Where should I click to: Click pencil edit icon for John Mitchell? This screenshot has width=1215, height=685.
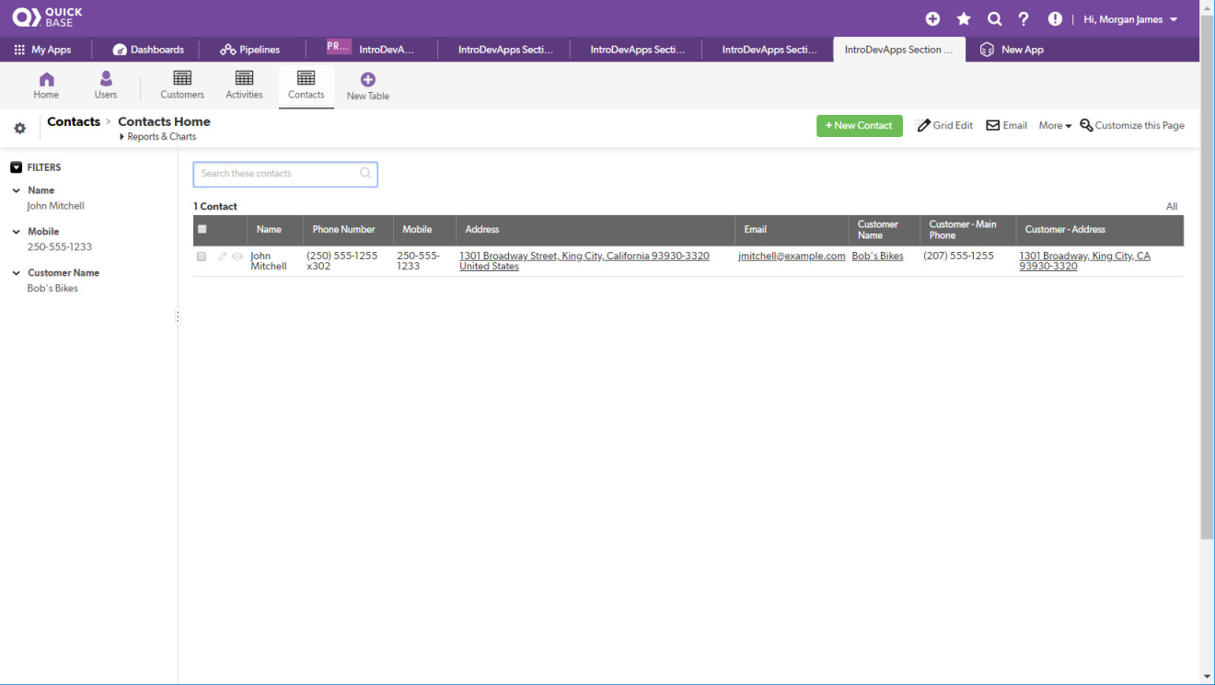pyautogui.click(x=222, y=257)
